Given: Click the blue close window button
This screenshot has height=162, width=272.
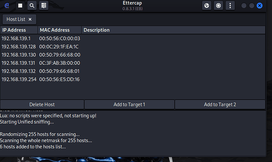Looking at the screenshot, I should click(x=259, y=6).
